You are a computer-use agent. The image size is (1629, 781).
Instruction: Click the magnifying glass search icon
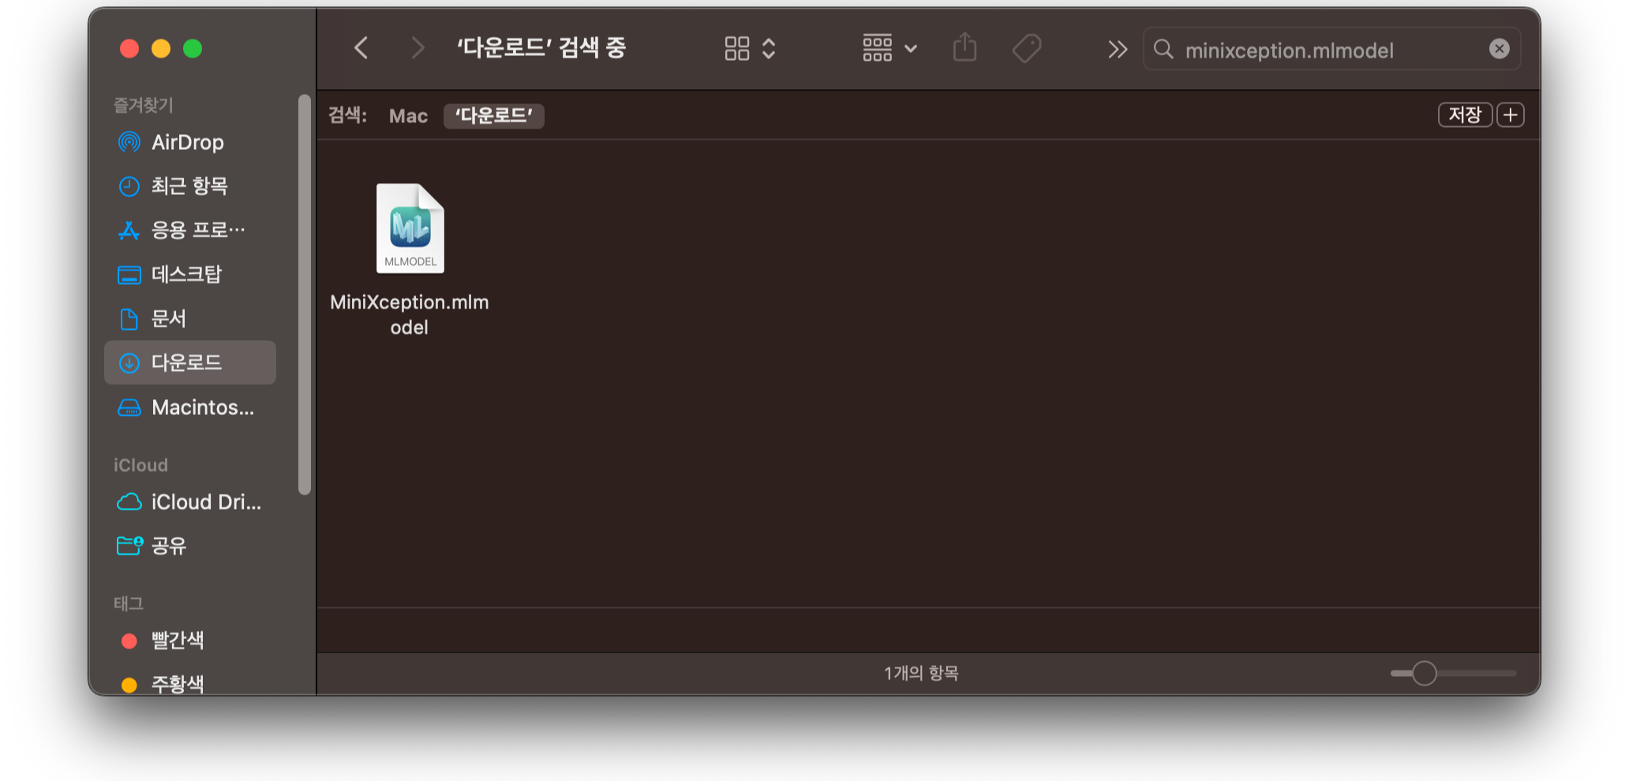click(1163, 49)
